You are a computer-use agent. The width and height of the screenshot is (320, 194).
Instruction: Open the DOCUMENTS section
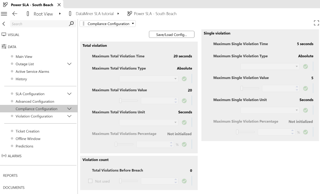pyautogui.click(x=14, y=188)
